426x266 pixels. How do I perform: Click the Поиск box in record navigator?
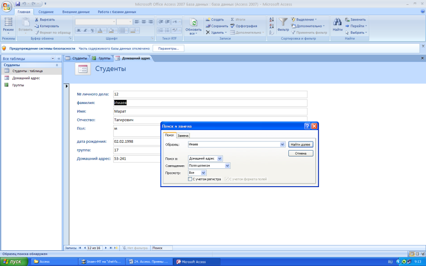pyautogui.click(x=162, y=248)
